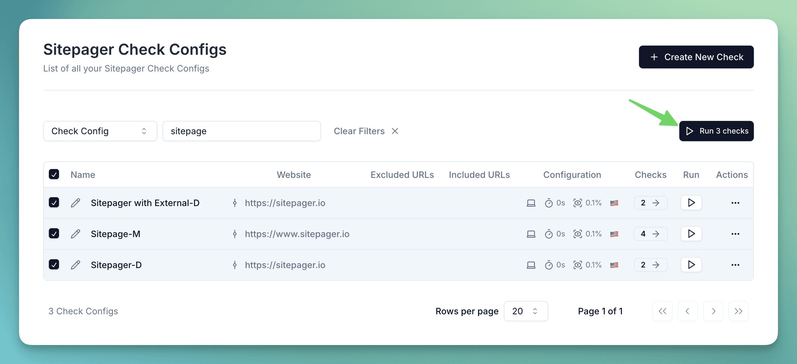
Task: Edit Sitepager with External-D via pencil icon
Action: pos(76,203)
